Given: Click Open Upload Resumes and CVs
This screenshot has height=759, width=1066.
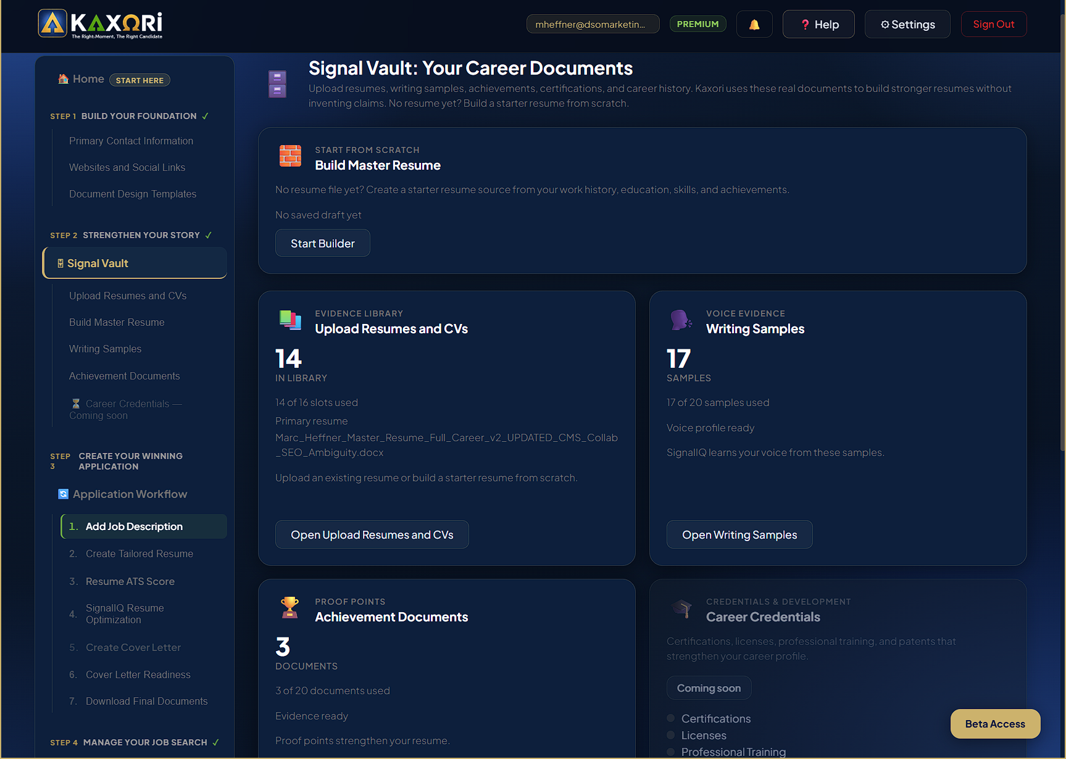Looking at the screenshot, I should pos(372,534).
